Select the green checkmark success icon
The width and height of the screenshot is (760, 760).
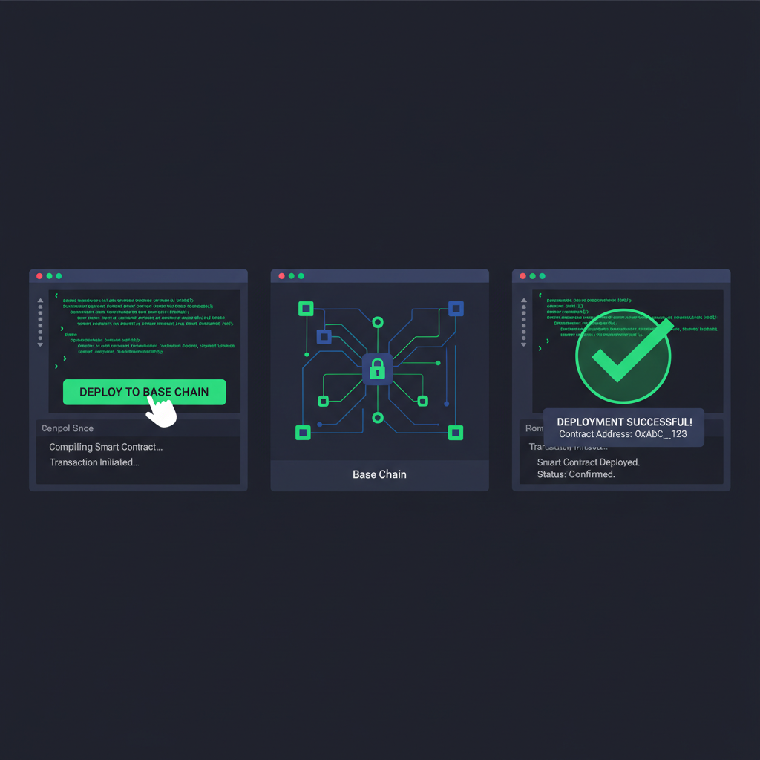622,356
